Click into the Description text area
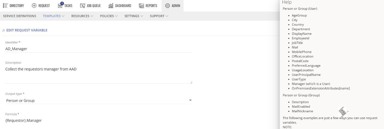The height and width of the screenshot is (129, 384). coord(99,74)
